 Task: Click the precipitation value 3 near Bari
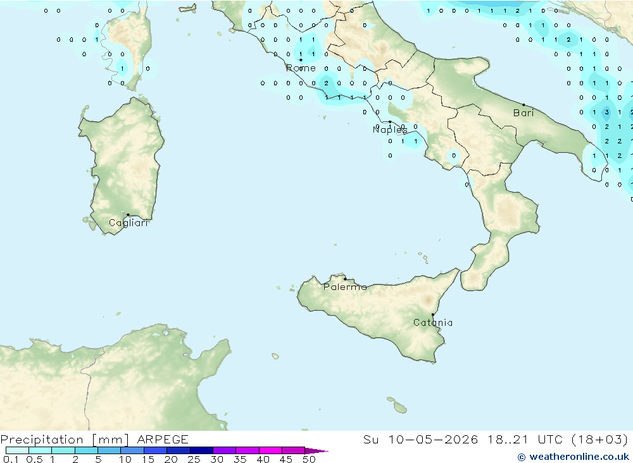[x=607, y=112]
